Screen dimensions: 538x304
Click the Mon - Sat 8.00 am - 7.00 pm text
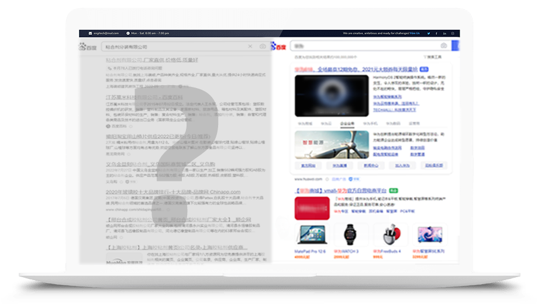pyautogui.click(x=150, y=33)
